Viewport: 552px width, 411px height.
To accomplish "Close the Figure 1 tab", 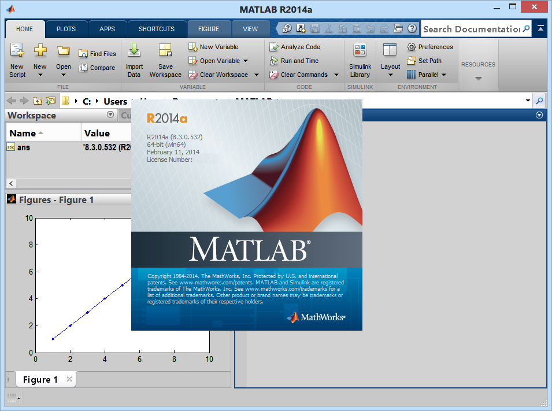I will point(69,380).
